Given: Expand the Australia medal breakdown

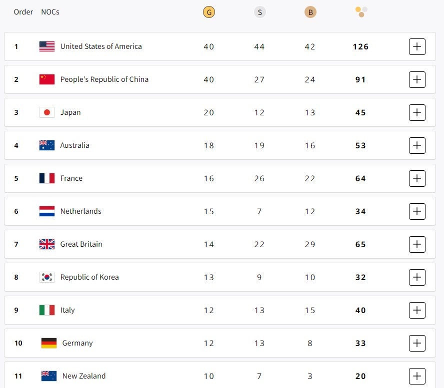Looking at the screenshot, I should coord(417,145).
